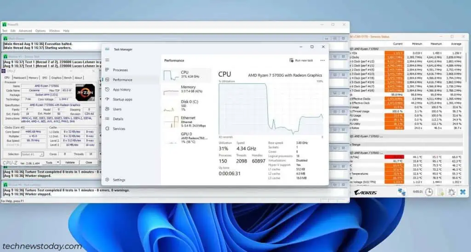
Task: Click the Validate button in CPU-Z
Action: [70, 162]
